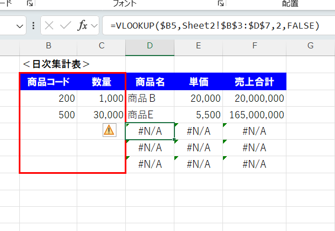The height and width of the screenshot is (231, 335).
Task: Select the quantity cell showing 30,000
Action: pyautogui.click(x=101, y=115)
